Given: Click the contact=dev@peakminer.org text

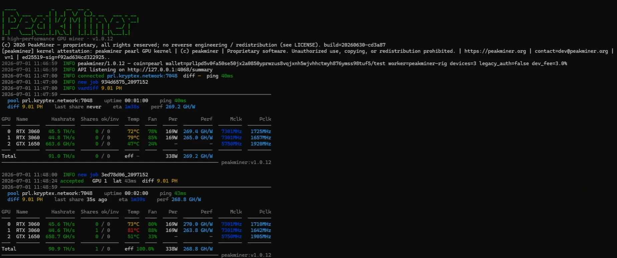Looking at the screenshot, I should [571, 51].
